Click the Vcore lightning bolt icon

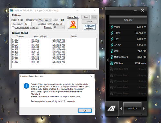pos(112,27)
